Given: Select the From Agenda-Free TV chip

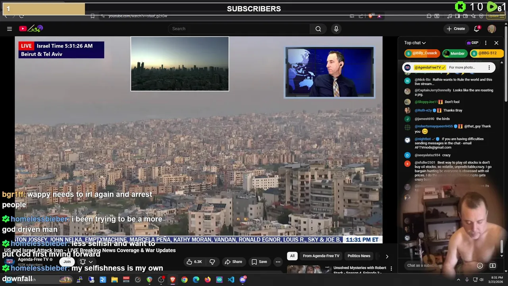Looking at the screenshot, I should coord(321,256).
